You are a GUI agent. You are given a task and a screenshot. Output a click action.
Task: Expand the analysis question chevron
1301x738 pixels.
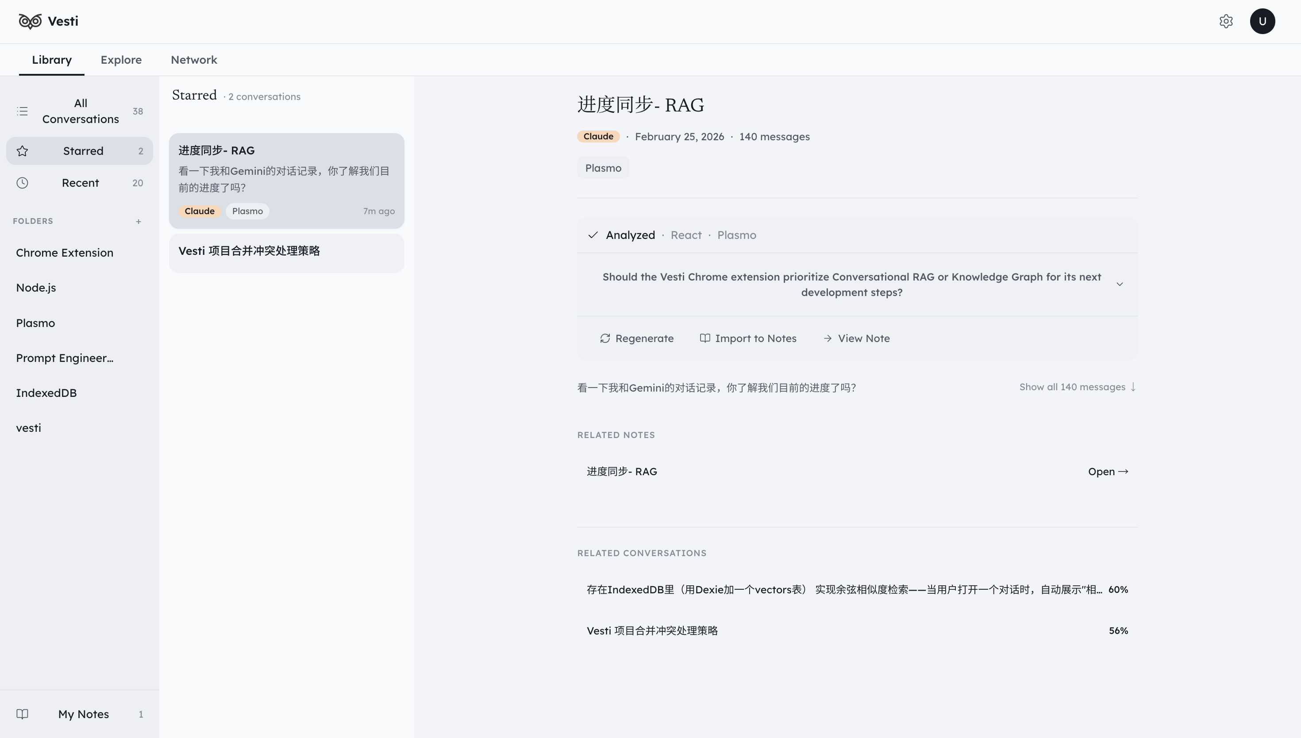click(x=1120, y=284)
